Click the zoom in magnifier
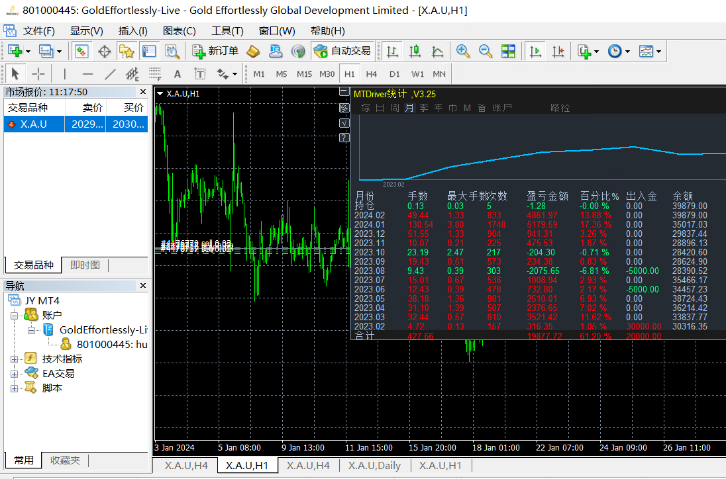 [463, 51]
